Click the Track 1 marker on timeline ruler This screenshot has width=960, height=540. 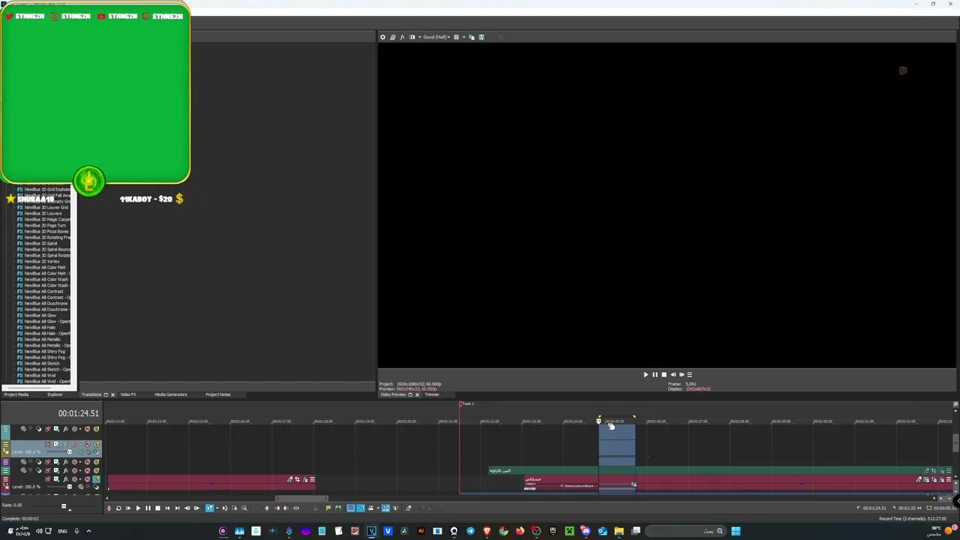click(x=466, y=404)
